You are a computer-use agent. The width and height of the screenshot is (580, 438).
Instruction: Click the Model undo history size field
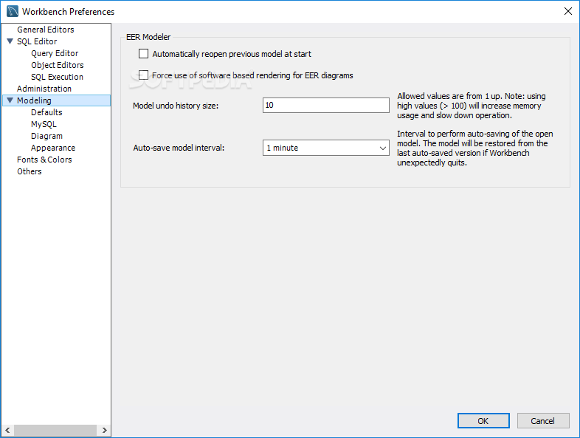[326, 105]
